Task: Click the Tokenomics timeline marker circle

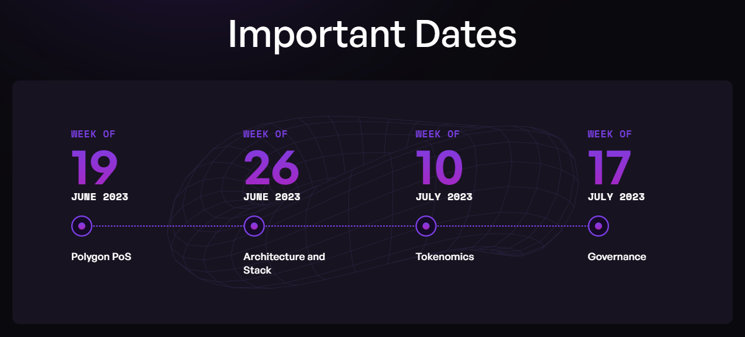Action: coord(426,225)
